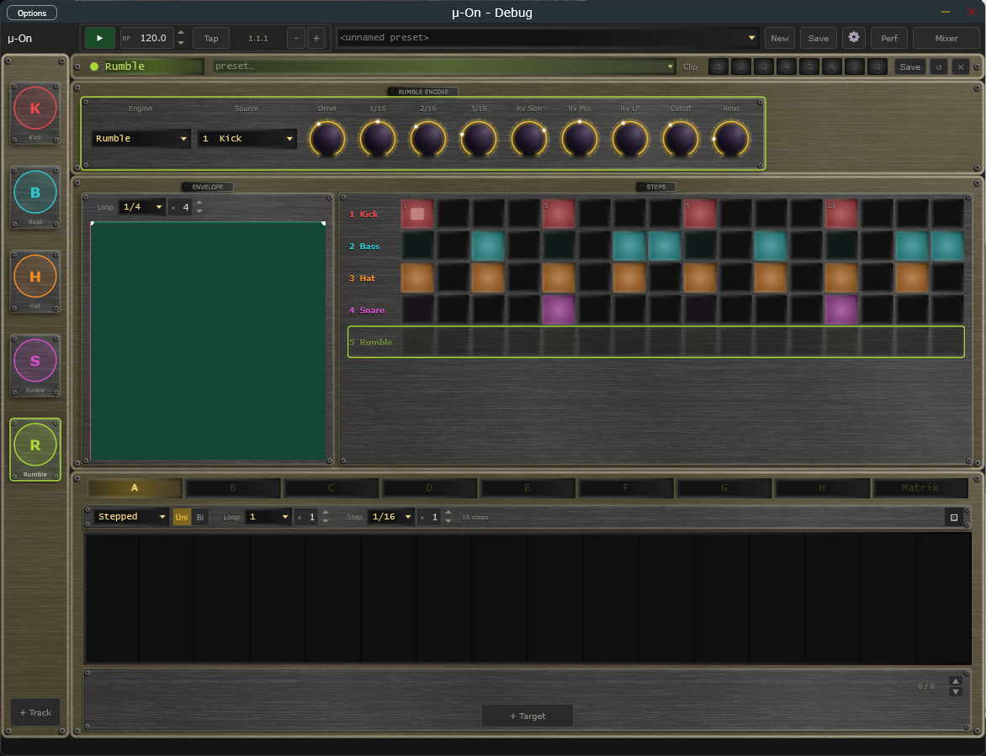Adjust the Cutoff knob

681,138
